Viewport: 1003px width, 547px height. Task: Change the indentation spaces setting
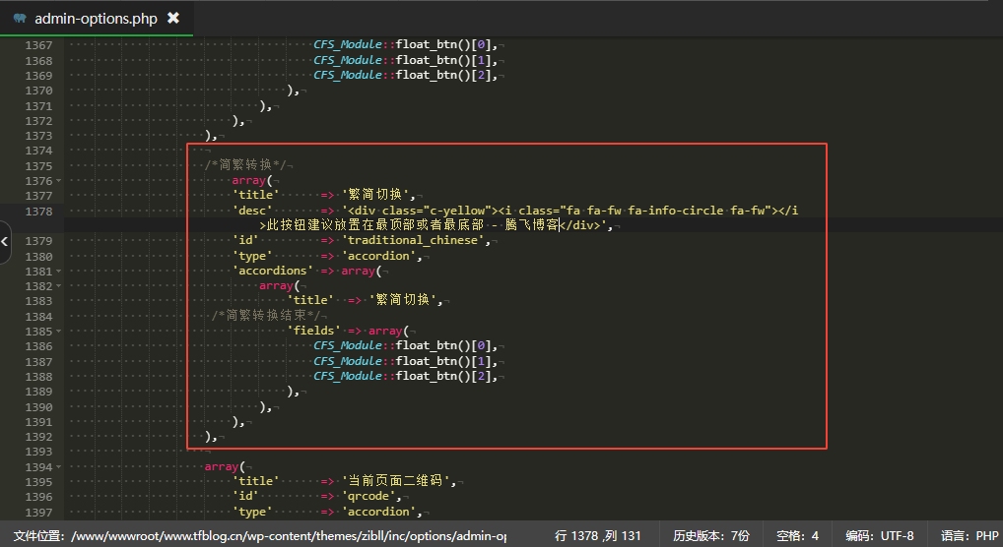(x=797, y=535)
